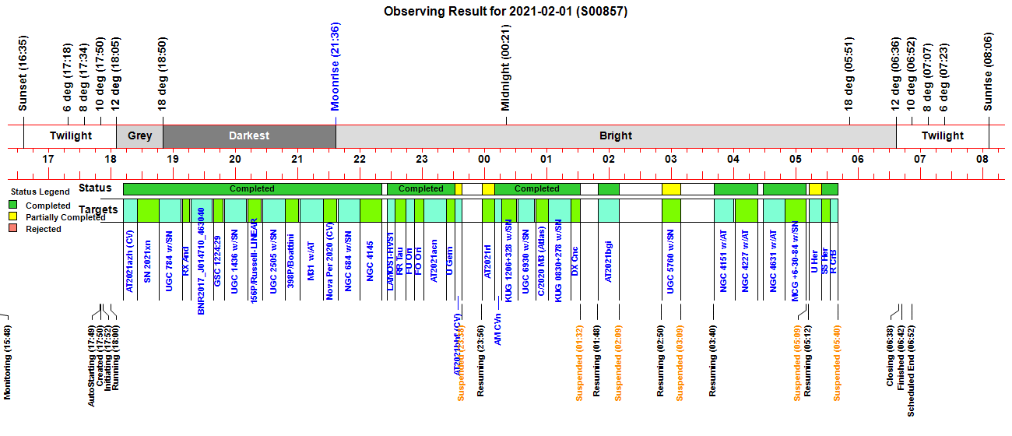Screen dimensions: 1012x436
Task: Click the 12 deg (06:36) morning marker
Action: click(896, 73)
